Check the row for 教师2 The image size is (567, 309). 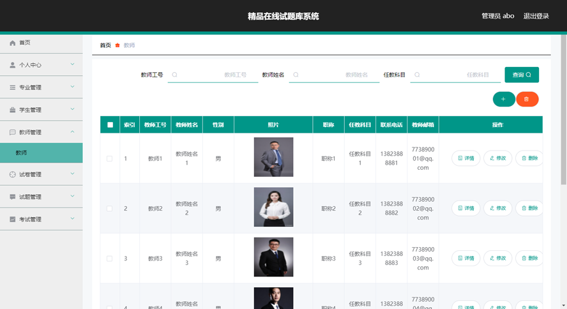tap(109, 209)
